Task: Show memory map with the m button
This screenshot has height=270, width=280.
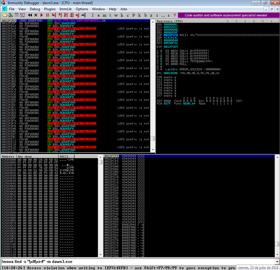Action: click(104, 15)
